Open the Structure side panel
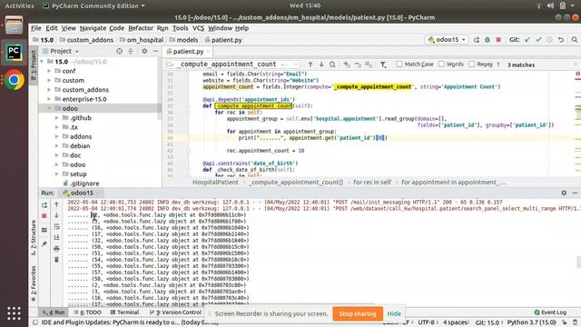 click(34, 237)
